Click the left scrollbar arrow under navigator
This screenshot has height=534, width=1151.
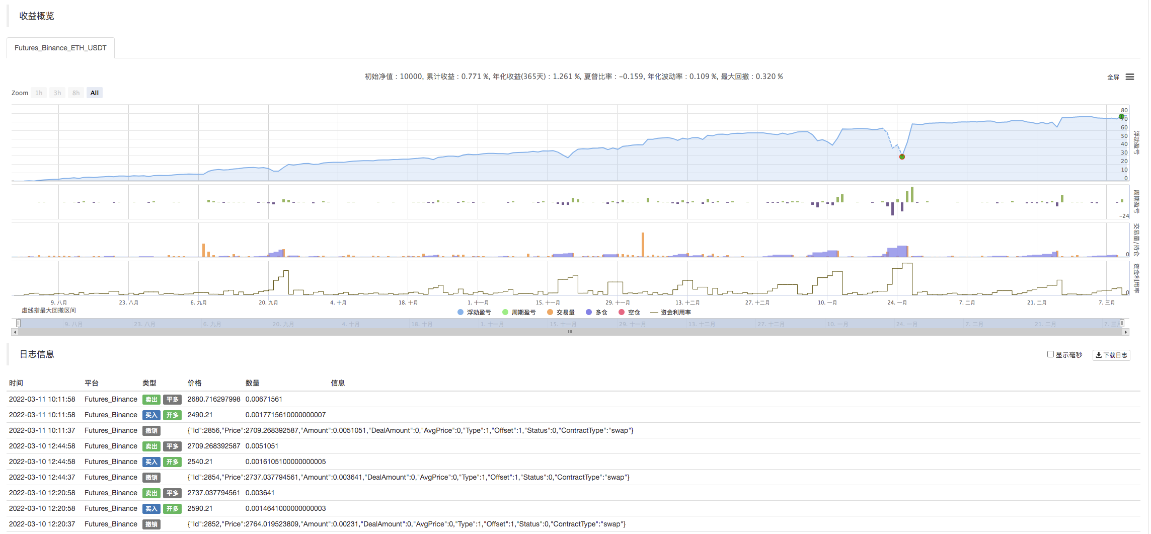coord(15,332)
